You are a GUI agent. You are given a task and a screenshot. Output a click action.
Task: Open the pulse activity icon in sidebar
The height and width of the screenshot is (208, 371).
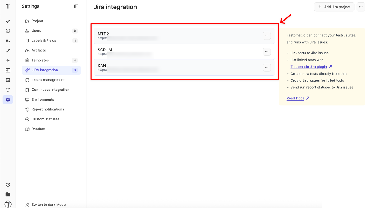8,60
